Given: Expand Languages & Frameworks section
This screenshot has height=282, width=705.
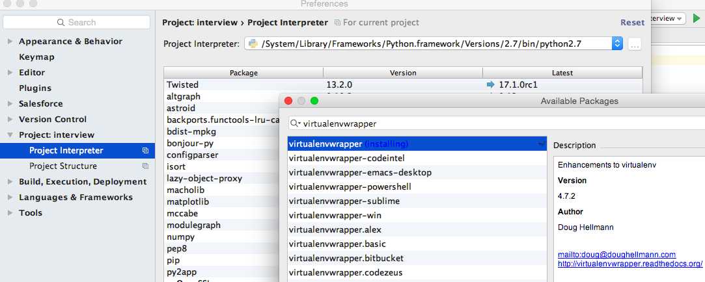Looking at the screenshot, I should (10, 197).
